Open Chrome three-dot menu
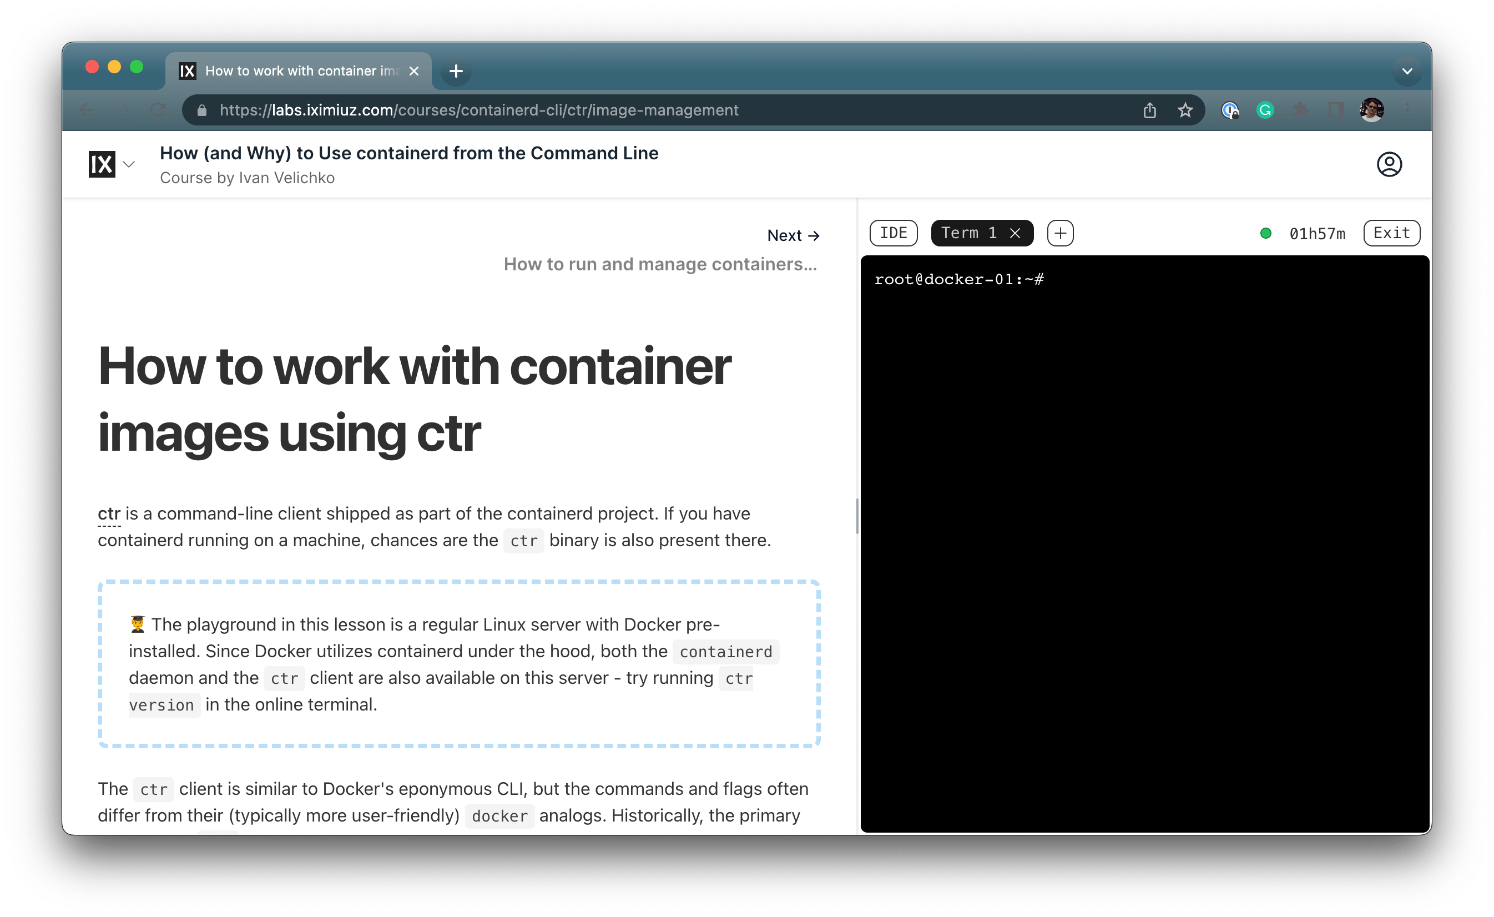1494x917 pixels. tap(1407, 110)
